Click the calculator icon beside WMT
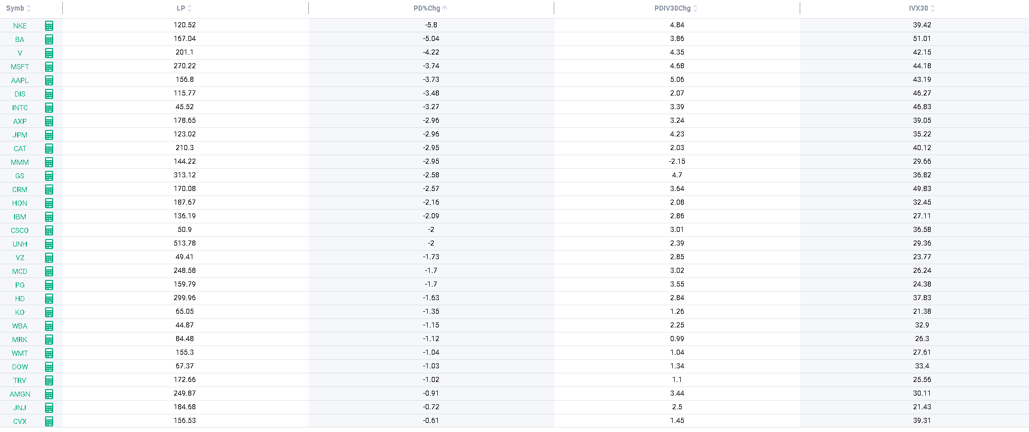 (x=49, y=353)
